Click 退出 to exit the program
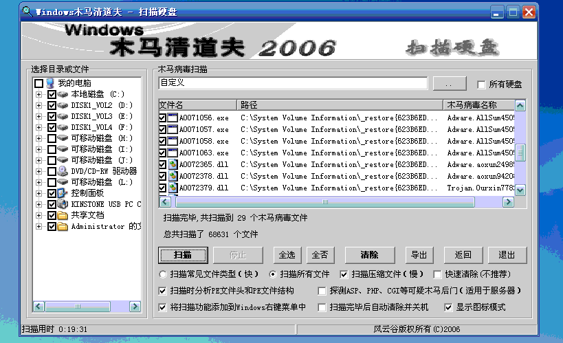Screen dimensions: 563x343 507,255
